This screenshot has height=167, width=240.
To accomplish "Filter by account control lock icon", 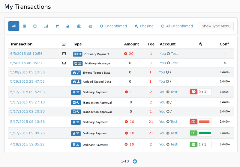I will pyautogui.click(x=68, y=26).
